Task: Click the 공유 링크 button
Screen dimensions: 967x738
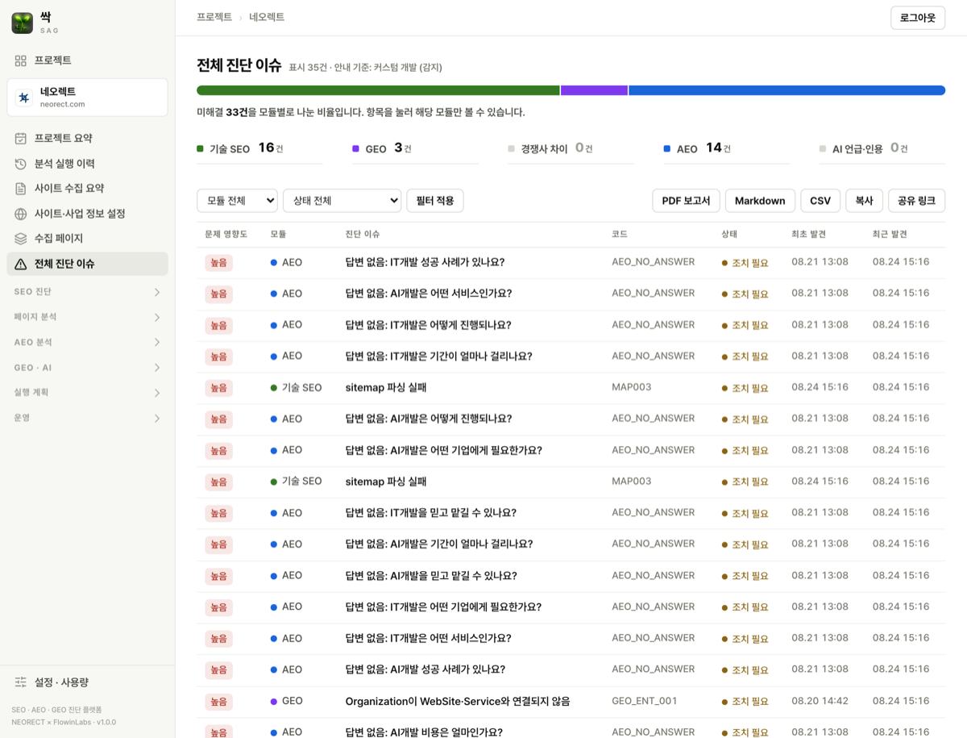Action: [x=916, y=201]
